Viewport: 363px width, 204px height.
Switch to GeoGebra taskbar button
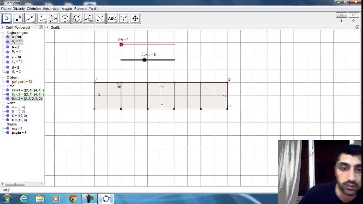106,199
